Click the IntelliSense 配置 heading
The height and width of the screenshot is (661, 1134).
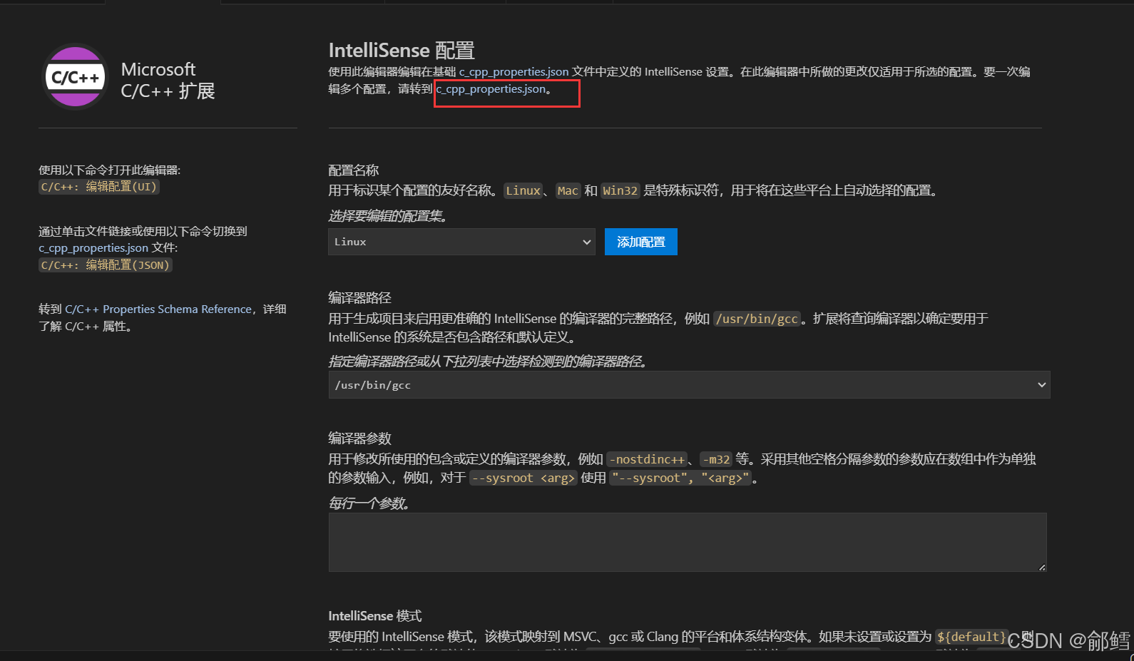[402, 51]
